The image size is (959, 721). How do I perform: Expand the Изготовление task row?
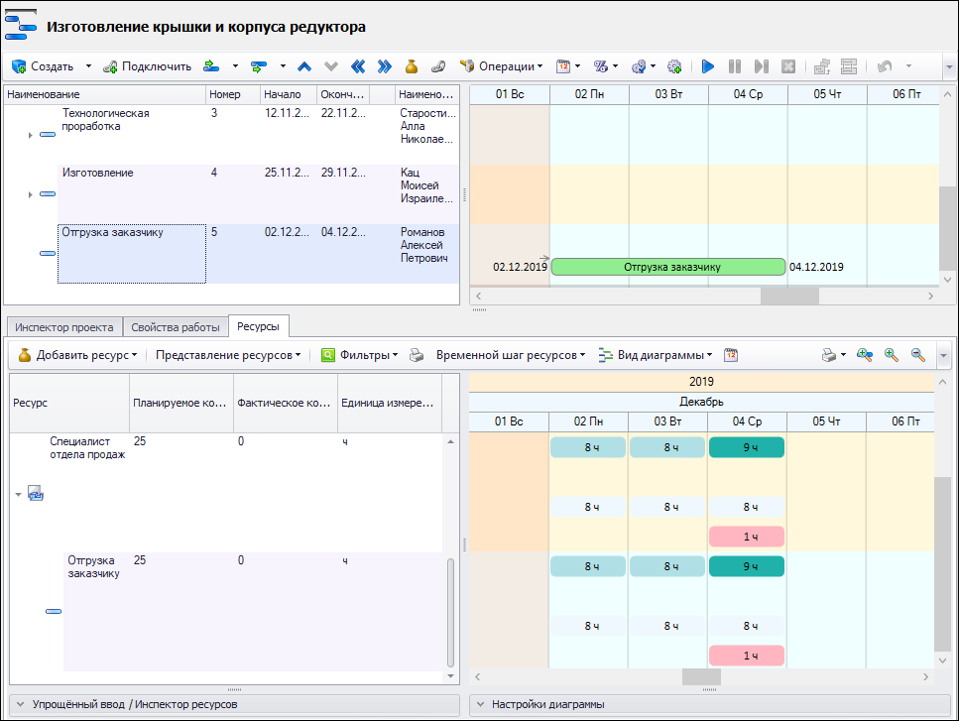point(30,195)
